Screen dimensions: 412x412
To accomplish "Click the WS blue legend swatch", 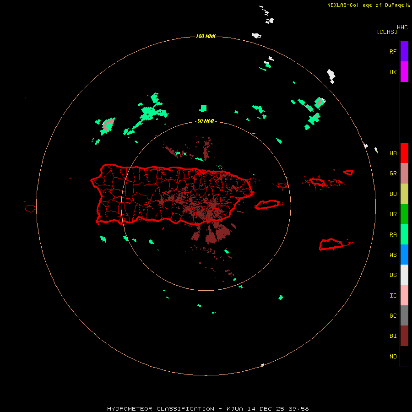I will pyautogui.click(x=404, y=255).
